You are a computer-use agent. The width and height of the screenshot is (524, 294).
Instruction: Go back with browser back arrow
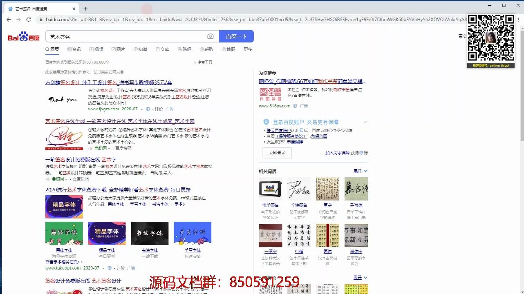coord(9,20)
